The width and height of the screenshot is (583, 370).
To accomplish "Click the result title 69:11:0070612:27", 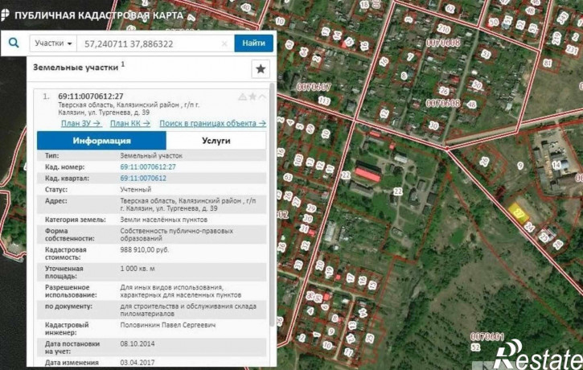I will coord(90,97).
